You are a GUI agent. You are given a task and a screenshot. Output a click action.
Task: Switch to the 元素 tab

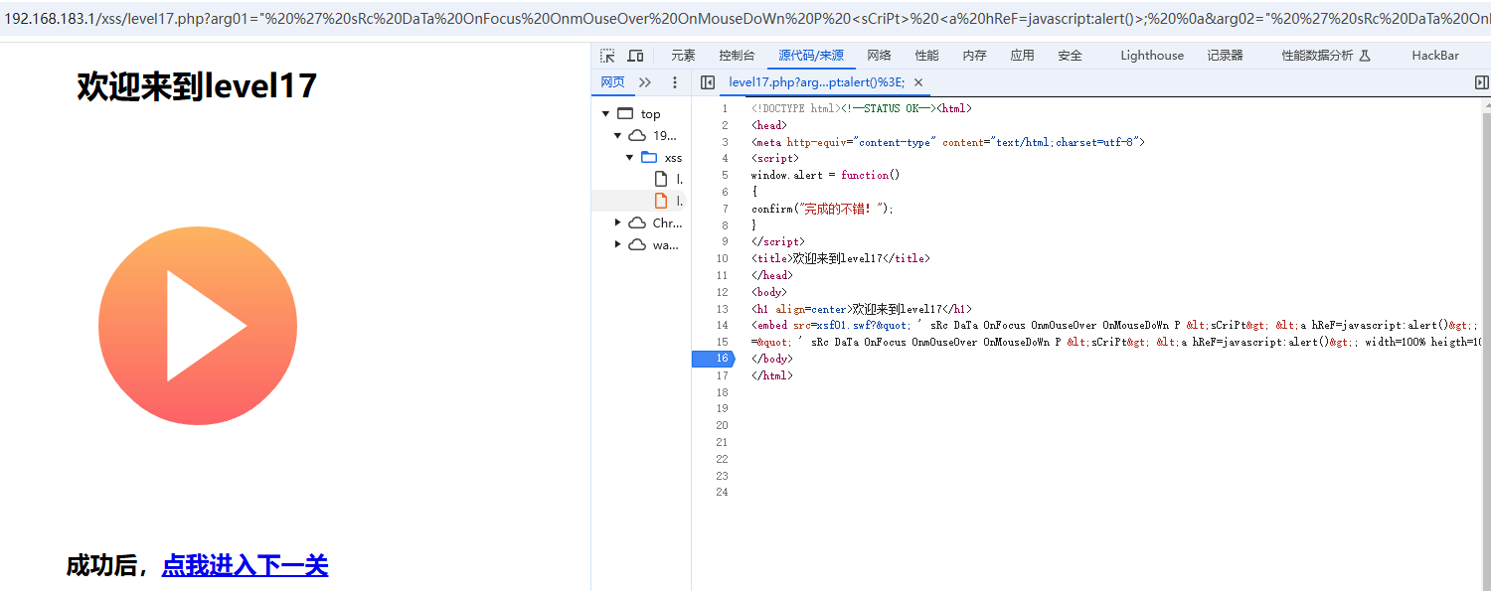pos(683,56)
